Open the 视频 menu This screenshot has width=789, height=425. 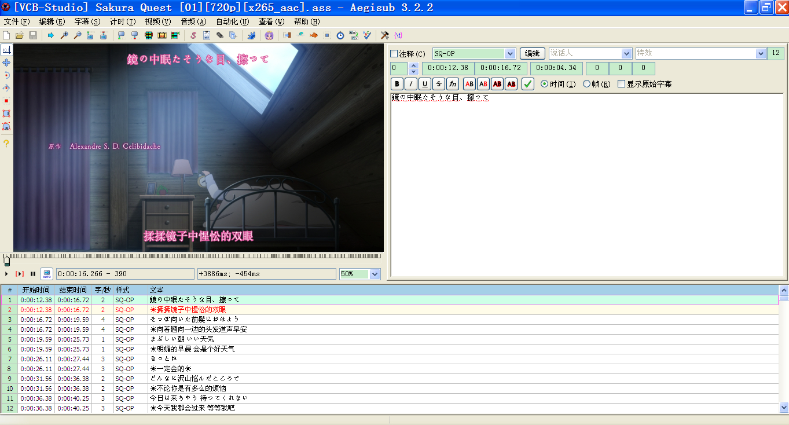tap(158, 21)
